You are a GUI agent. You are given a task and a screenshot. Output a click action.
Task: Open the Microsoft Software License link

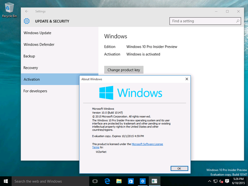[147, 144]
